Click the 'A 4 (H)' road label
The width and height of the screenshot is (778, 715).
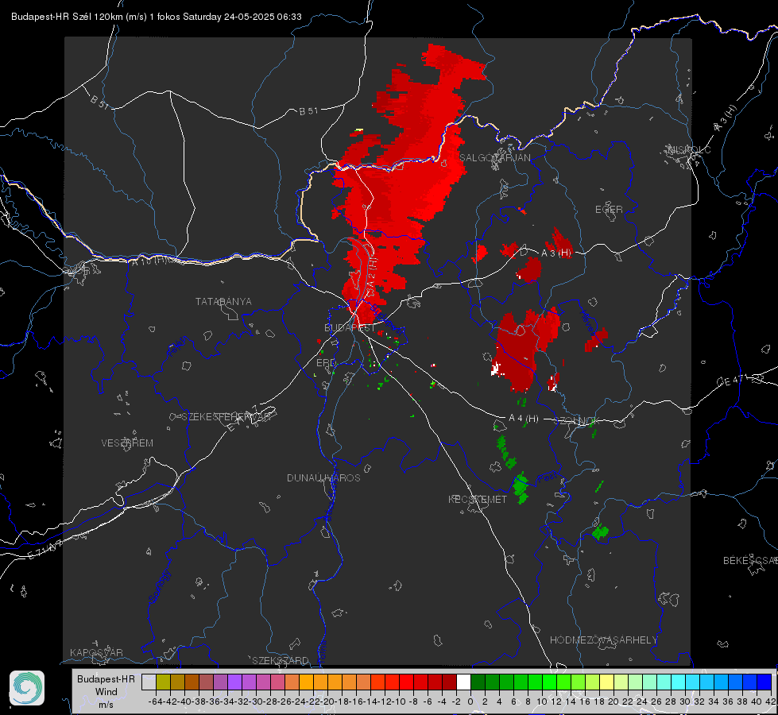coord(524,419)
